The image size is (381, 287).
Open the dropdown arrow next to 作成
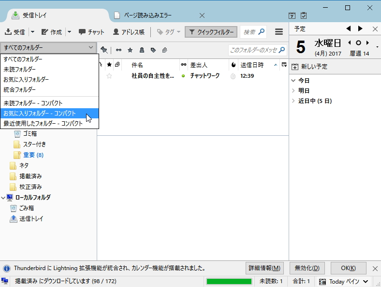pyautogui.click(x=69, y=32)
